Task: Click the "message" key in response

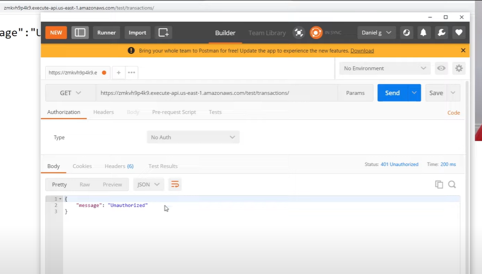Action: click(x=89, y=205)
